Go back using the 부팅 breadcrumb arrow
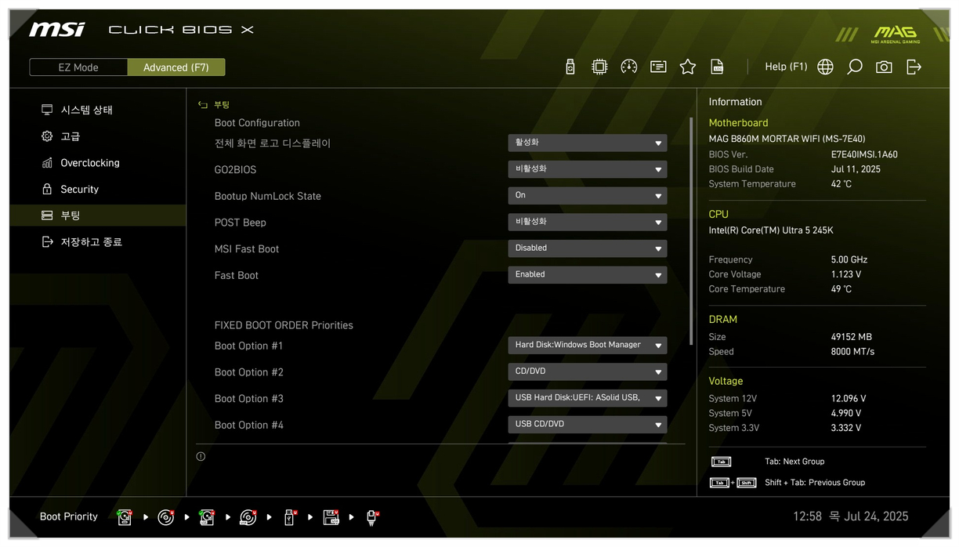 [x=203, y=105]
